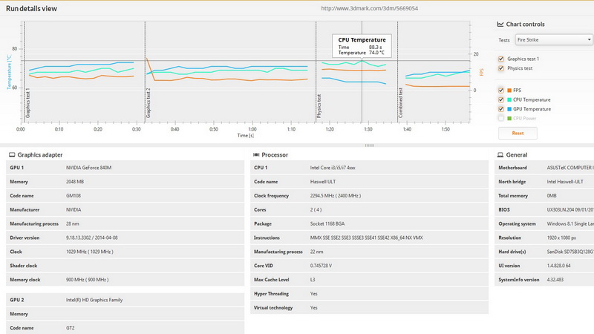Select the 2048 MB memory value

coord(75,182)
